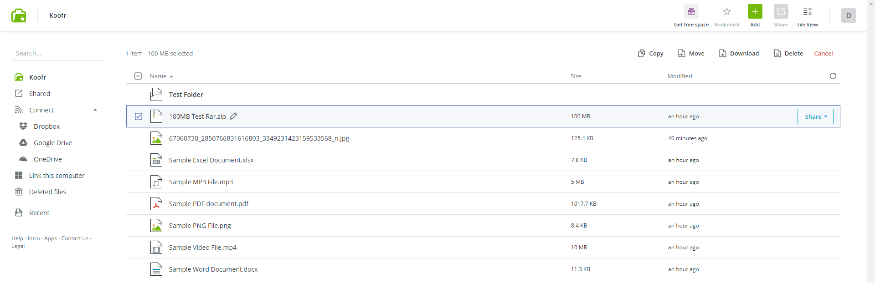875x283 pixels.
Task: Cancel the current selection
Action: [823, 53]
